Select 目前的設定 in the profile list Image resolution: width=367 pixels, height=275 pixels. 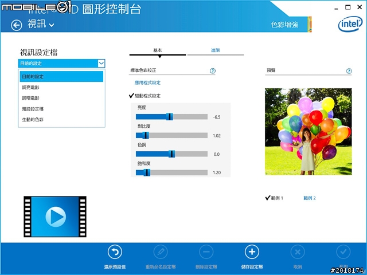(61, 77)
